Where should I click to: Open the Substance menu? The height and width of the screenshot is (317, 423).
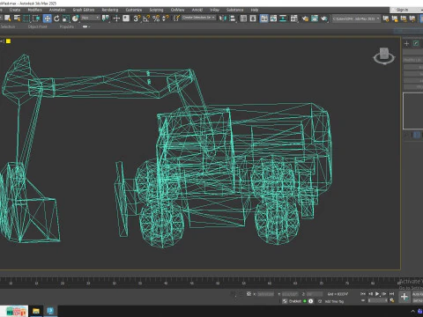(x=234, y=10)
